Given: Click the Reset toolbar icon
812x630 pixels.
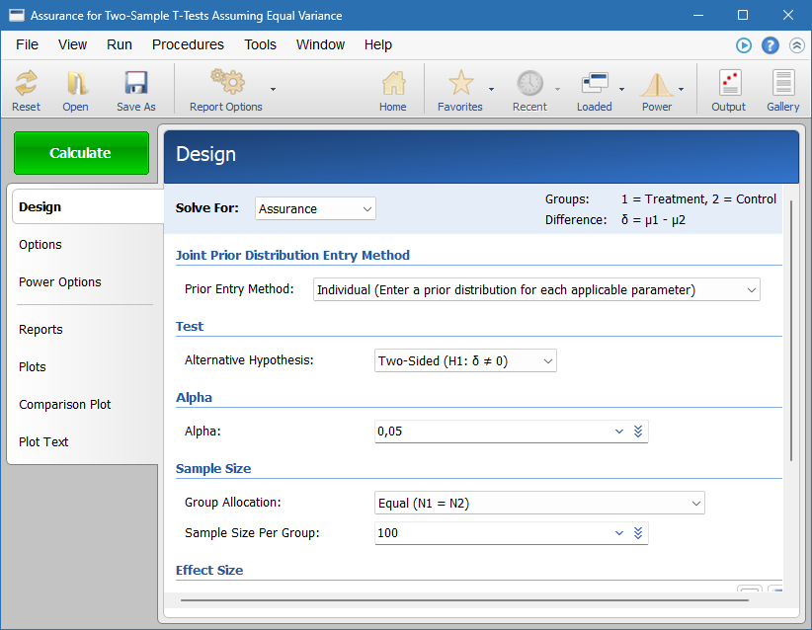Looking at the screenshot, I should [26, 83].
